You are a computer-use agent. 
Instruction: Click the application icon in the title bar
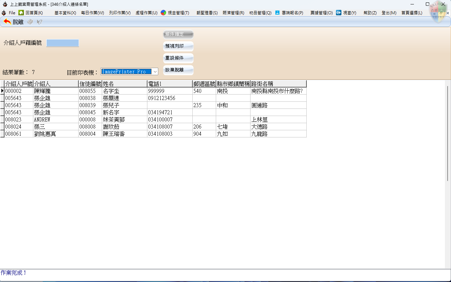[5, 4]
